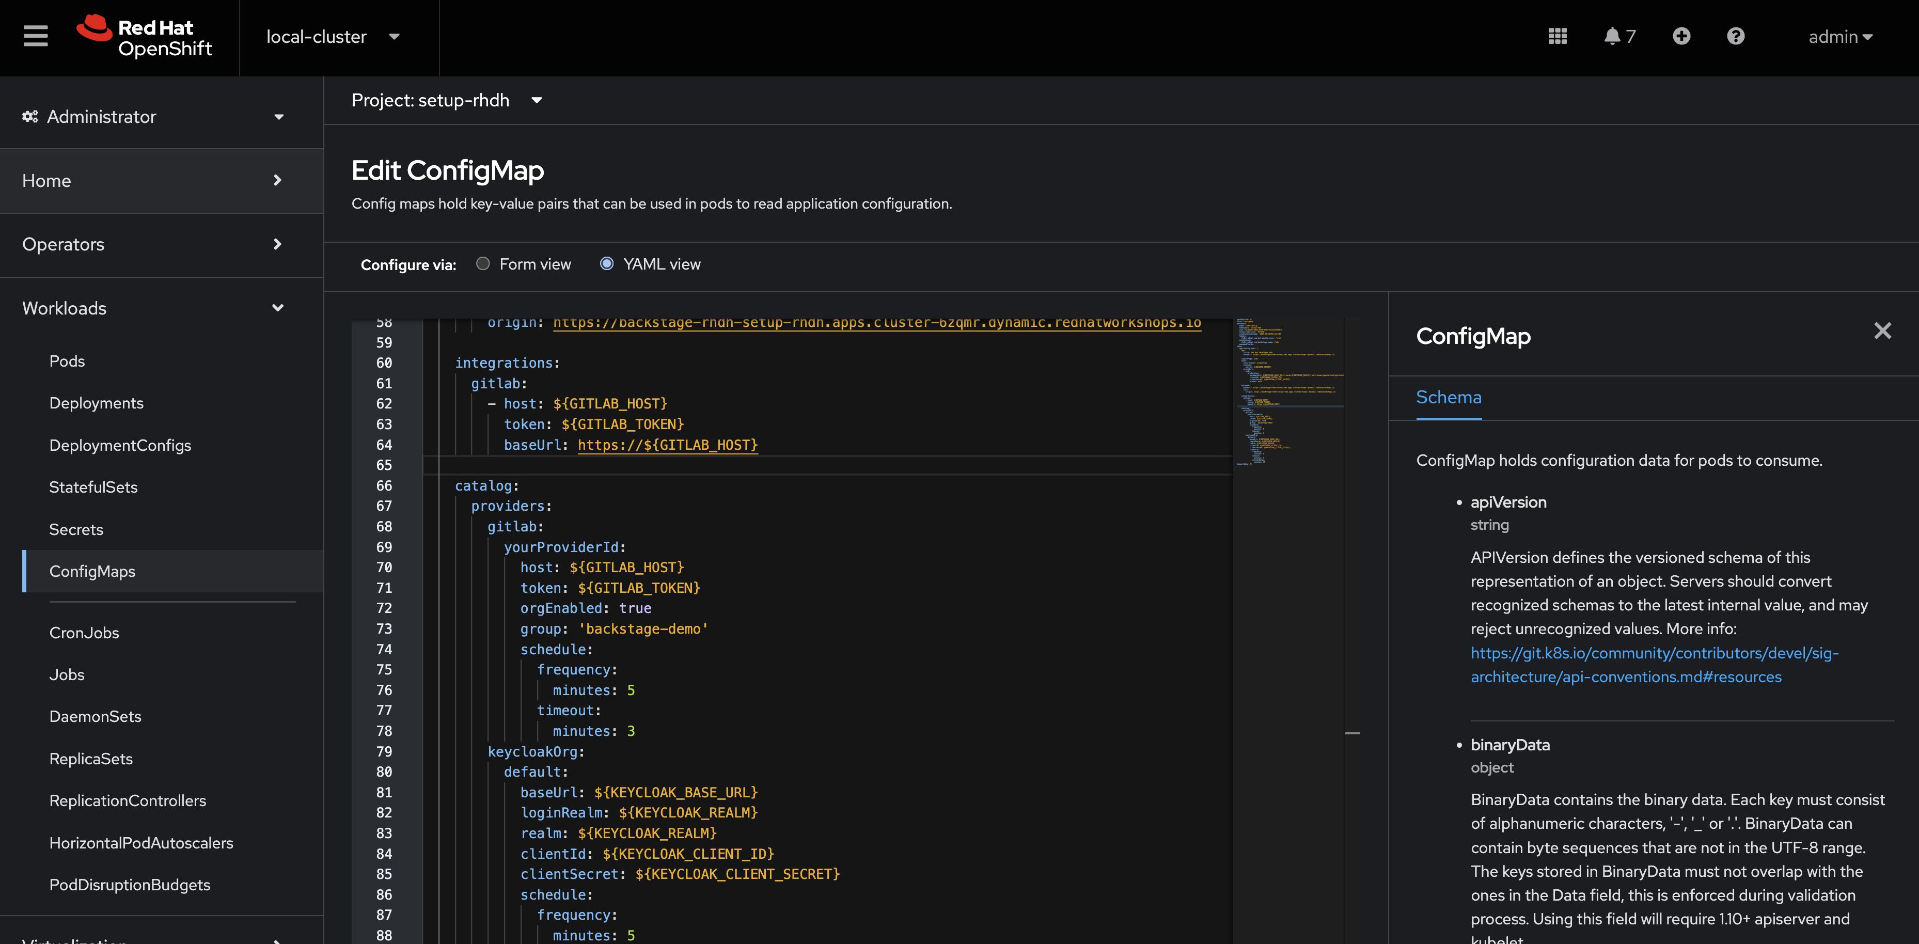Image resolution: width=1919 pixels, height=944 pixels.
Task: Select the Form view radio button
Action: pos(483,264)
